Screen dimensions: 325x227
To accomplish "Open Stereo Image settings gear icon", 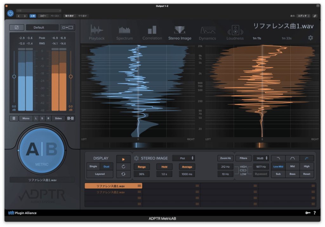I will [x=136, y=158].
